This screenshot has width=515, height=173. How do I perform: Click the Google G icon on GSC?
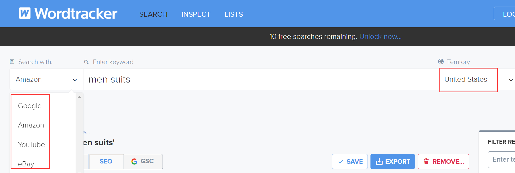(x=134, y=161)
